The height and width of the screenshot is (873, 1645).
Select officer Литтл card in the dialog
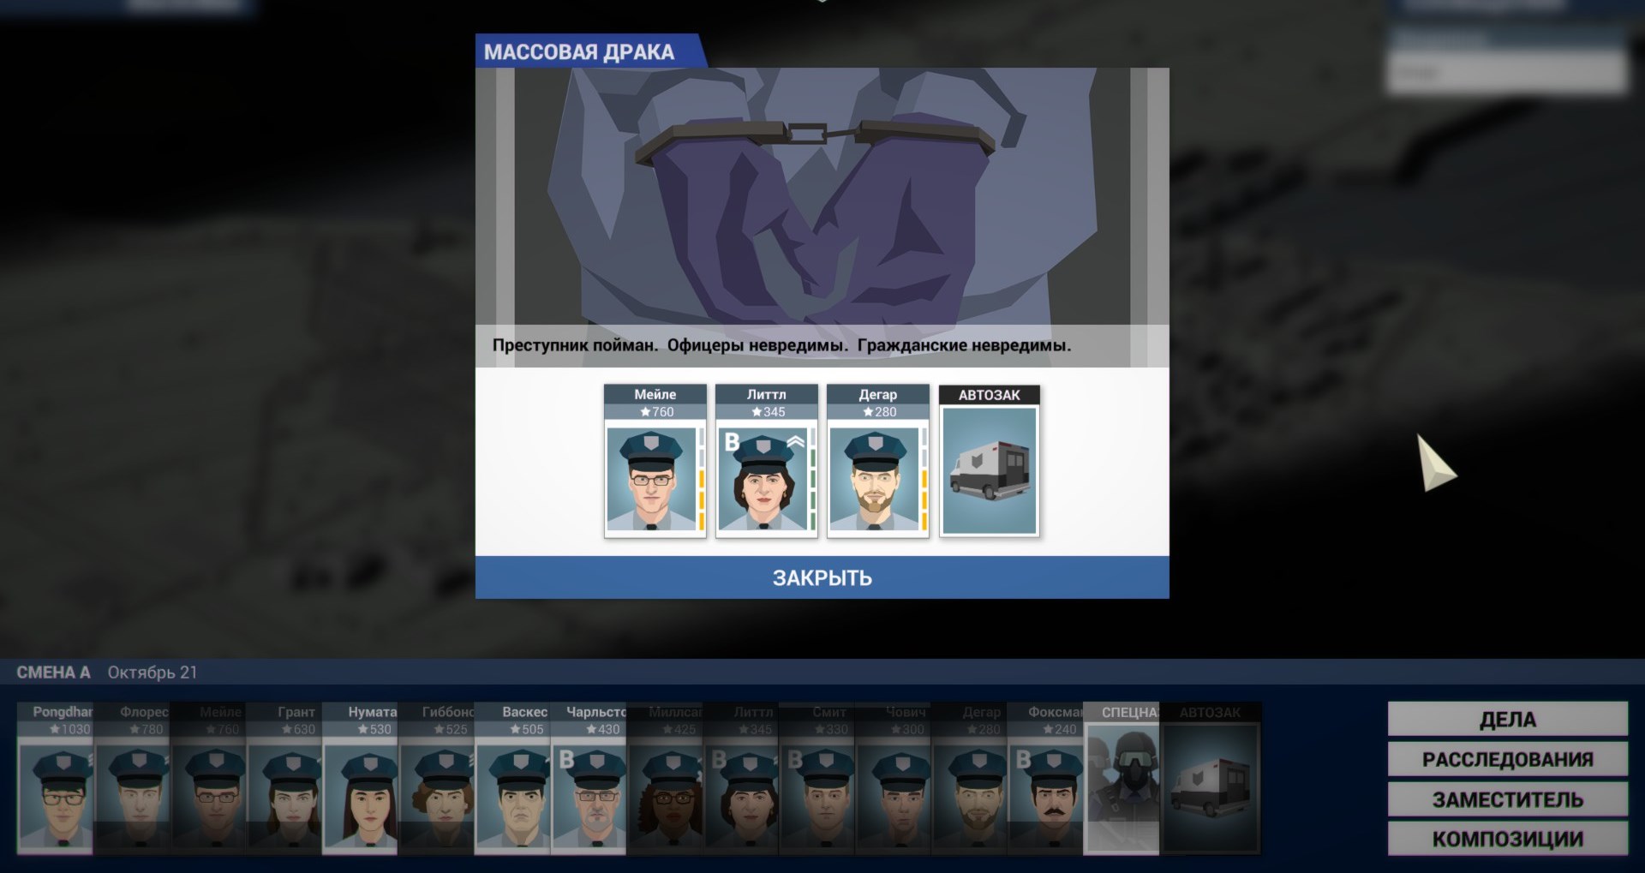pyautogui.click(x=767, y=461)
